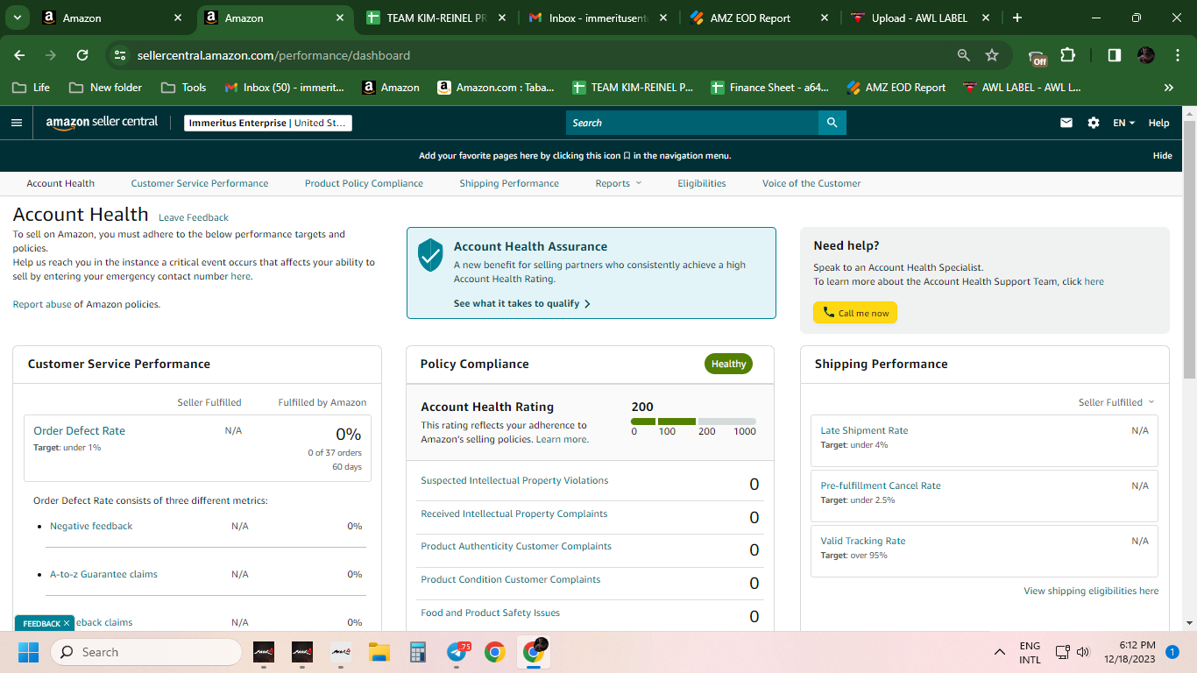The height and width of the screenshot is (673, 1197).
Task: Click the zoom magnifier icon in address bar
Action: [x=964, y=55]
